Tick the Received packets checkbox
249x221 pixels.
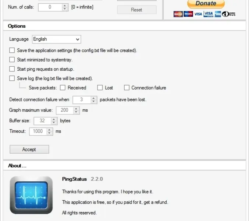tap(63, 88)
